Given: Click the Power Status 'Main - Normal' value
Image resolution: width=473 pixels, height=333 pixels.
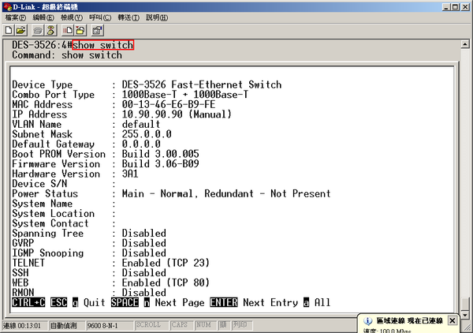Looking at the screenshot, I should [x=158, y=193].
